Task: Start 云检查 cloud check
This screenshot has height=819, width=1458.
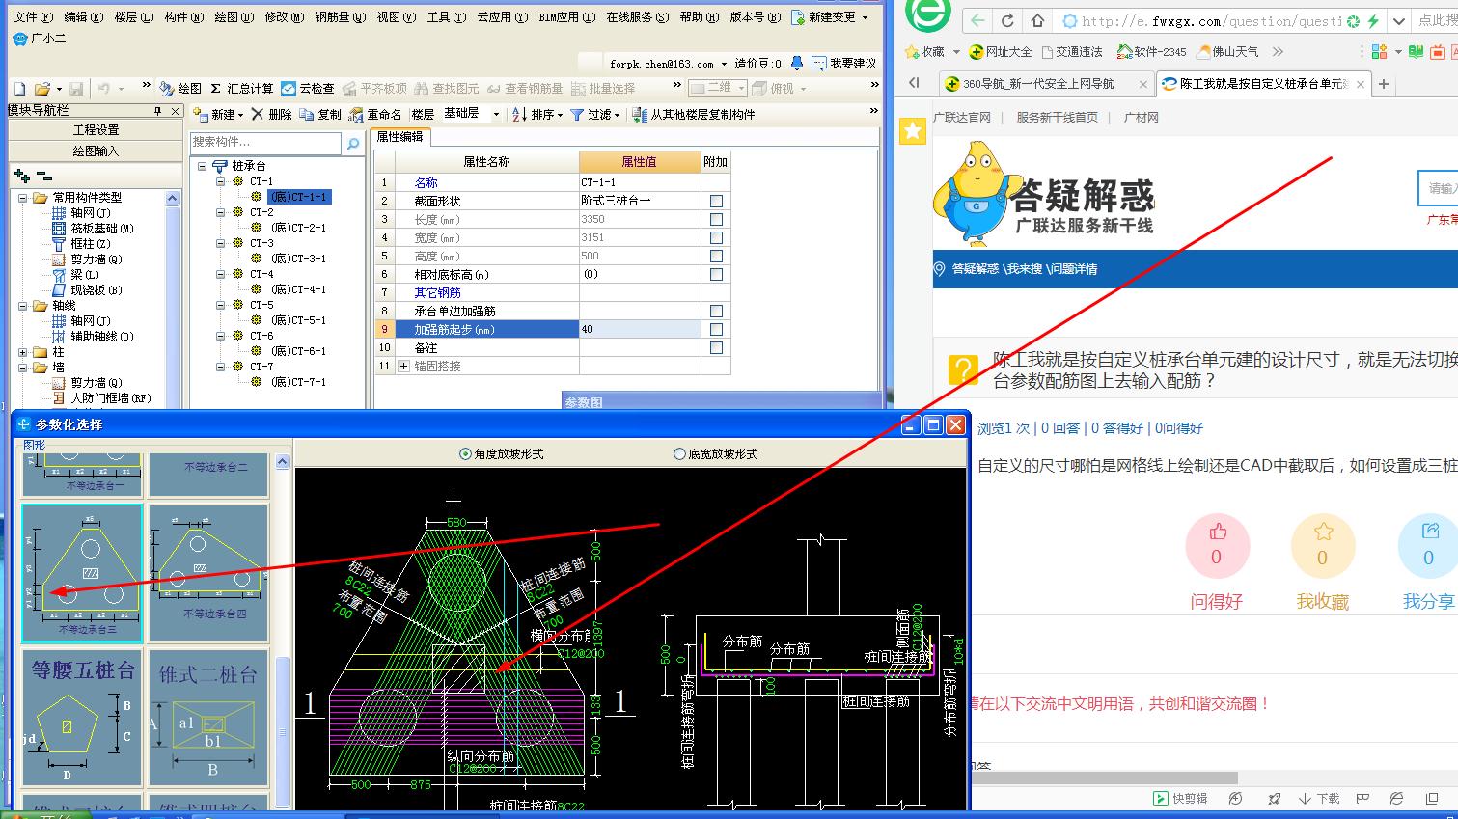Action: 308,89
